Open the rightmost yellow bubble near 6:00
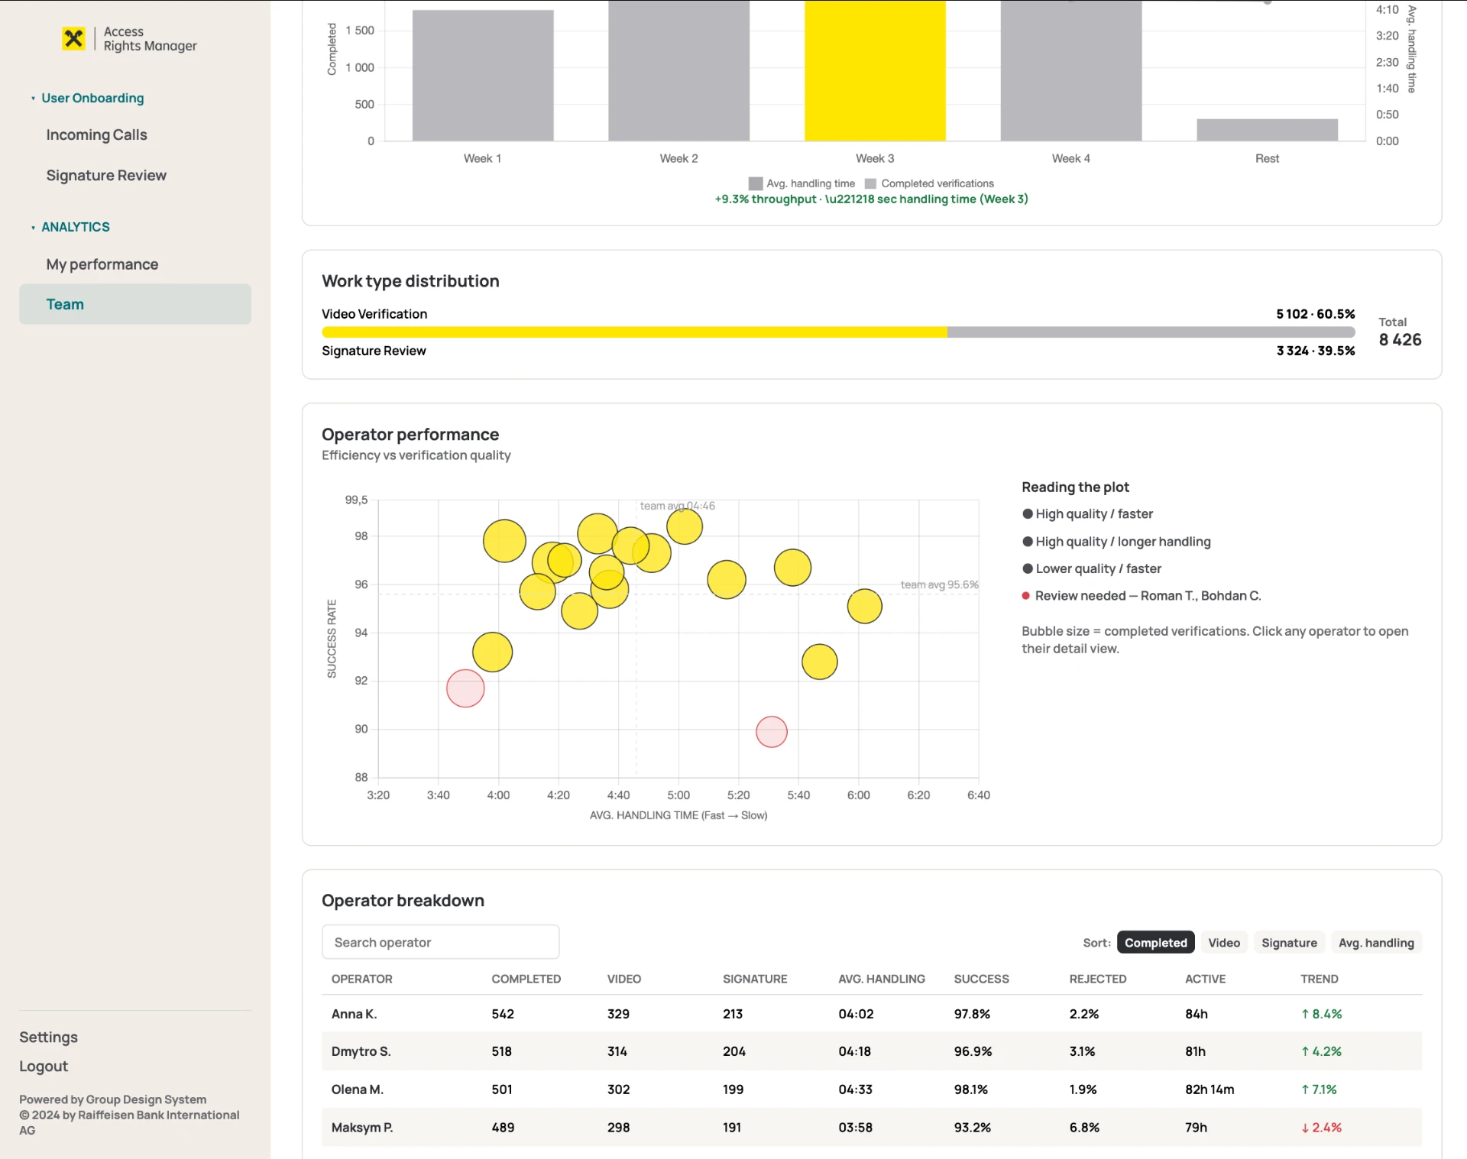 pyautogui.click(x=865, y=607)
